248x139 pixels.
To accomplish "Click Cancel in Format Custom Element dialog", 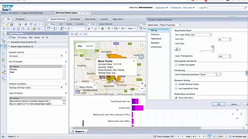I will click(234, 104).
